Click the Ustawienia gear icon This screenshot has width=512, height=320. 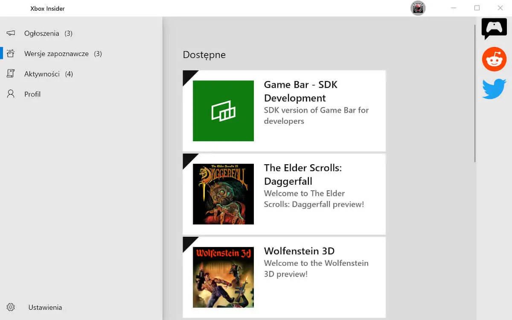pyautogui.click(x=10, y=307)
